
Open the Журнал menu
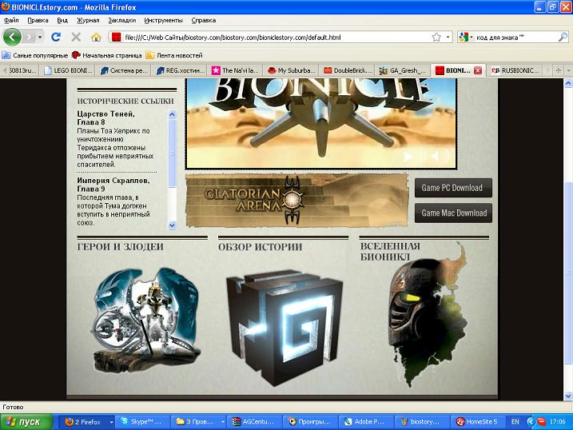coord(88,21)
